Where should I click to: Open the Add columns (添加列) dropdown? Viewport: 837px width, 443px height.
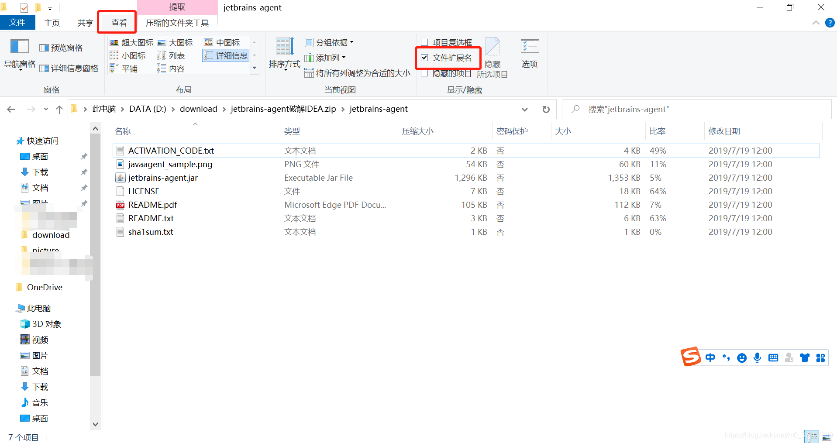(325, 58)
